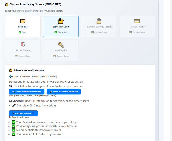This screenshot has height=141, width=172.
Task: Click the Complete CLI Setup Instructions text
Action: click(36, 105)
